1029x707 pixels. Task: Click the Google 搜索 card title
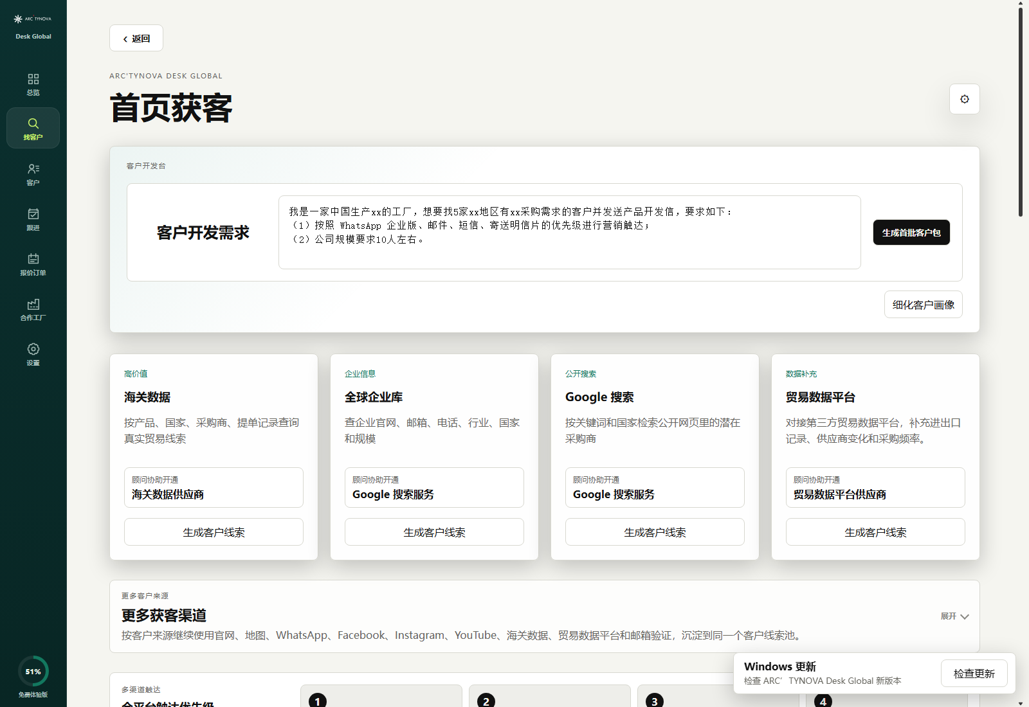coord(599,397)
